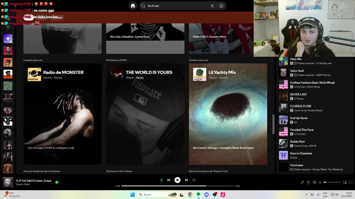Click microphone icon in system tray
Viewport: 355px width, 199px height.
[318, 195]
